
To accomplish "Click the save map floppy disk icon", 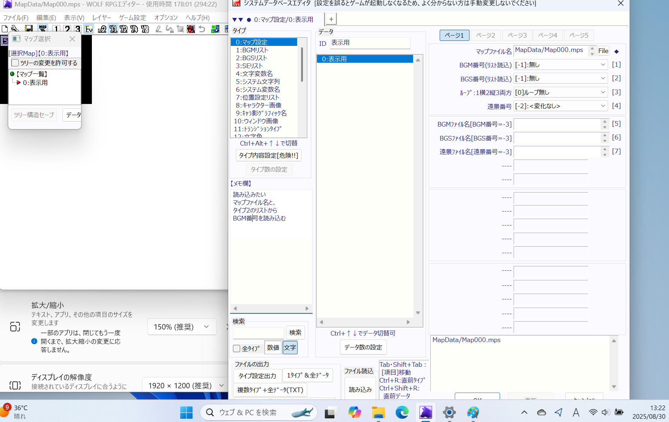I will [x=29, y=29].
